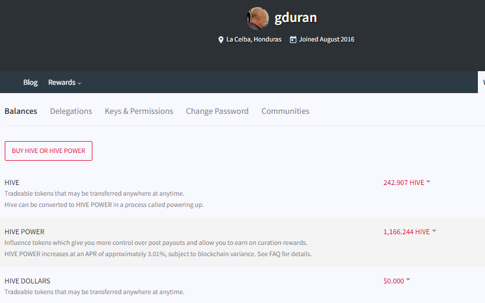Select the influence tokens description line

pos(156,243)
